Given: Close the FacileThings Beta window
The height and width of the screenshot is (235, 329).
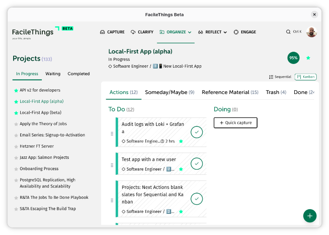Looking at the screenshot, I should tap(314, 15).
